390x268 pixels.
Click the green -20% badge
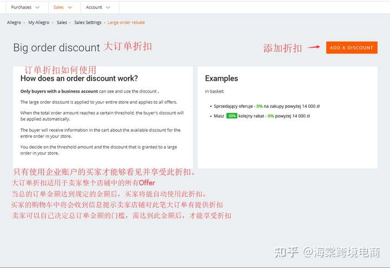point(232,116)
